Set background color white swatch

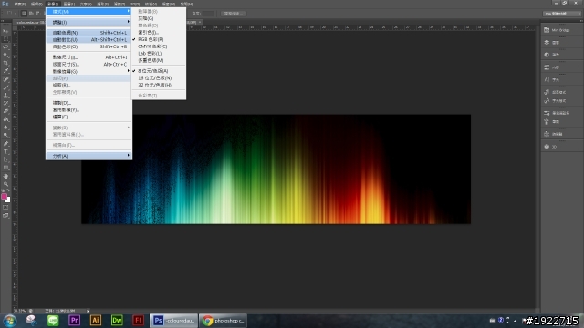click(8, 200)
